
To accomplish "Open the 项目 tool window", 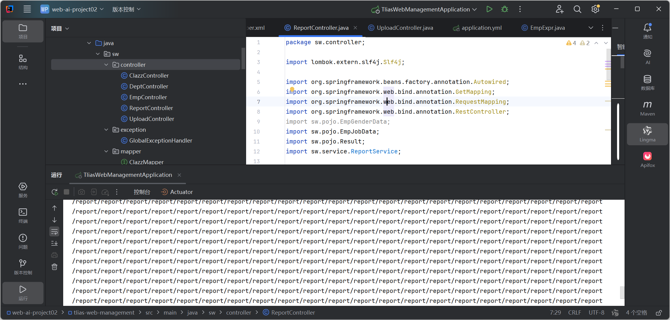I will (23, 31).
